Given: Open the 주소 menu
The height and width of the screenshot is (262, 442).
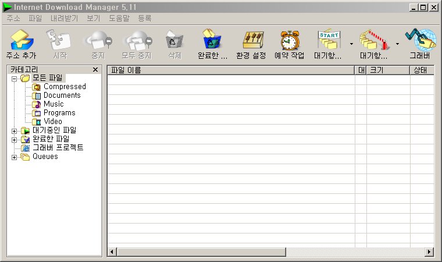Looking at the screenshot, I should click(x=13, y=19).
